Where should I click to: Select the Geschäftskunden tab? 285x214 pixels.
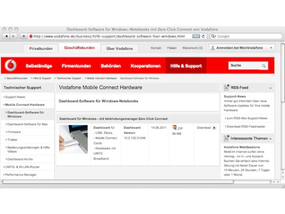click(79, 48)
